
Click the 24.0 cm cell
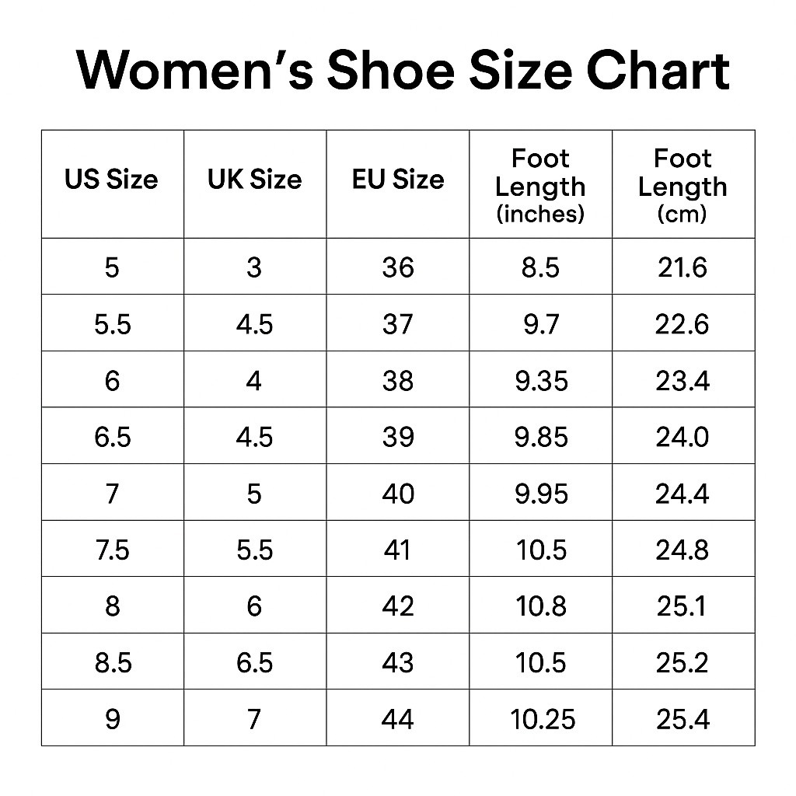click(683, 437)
